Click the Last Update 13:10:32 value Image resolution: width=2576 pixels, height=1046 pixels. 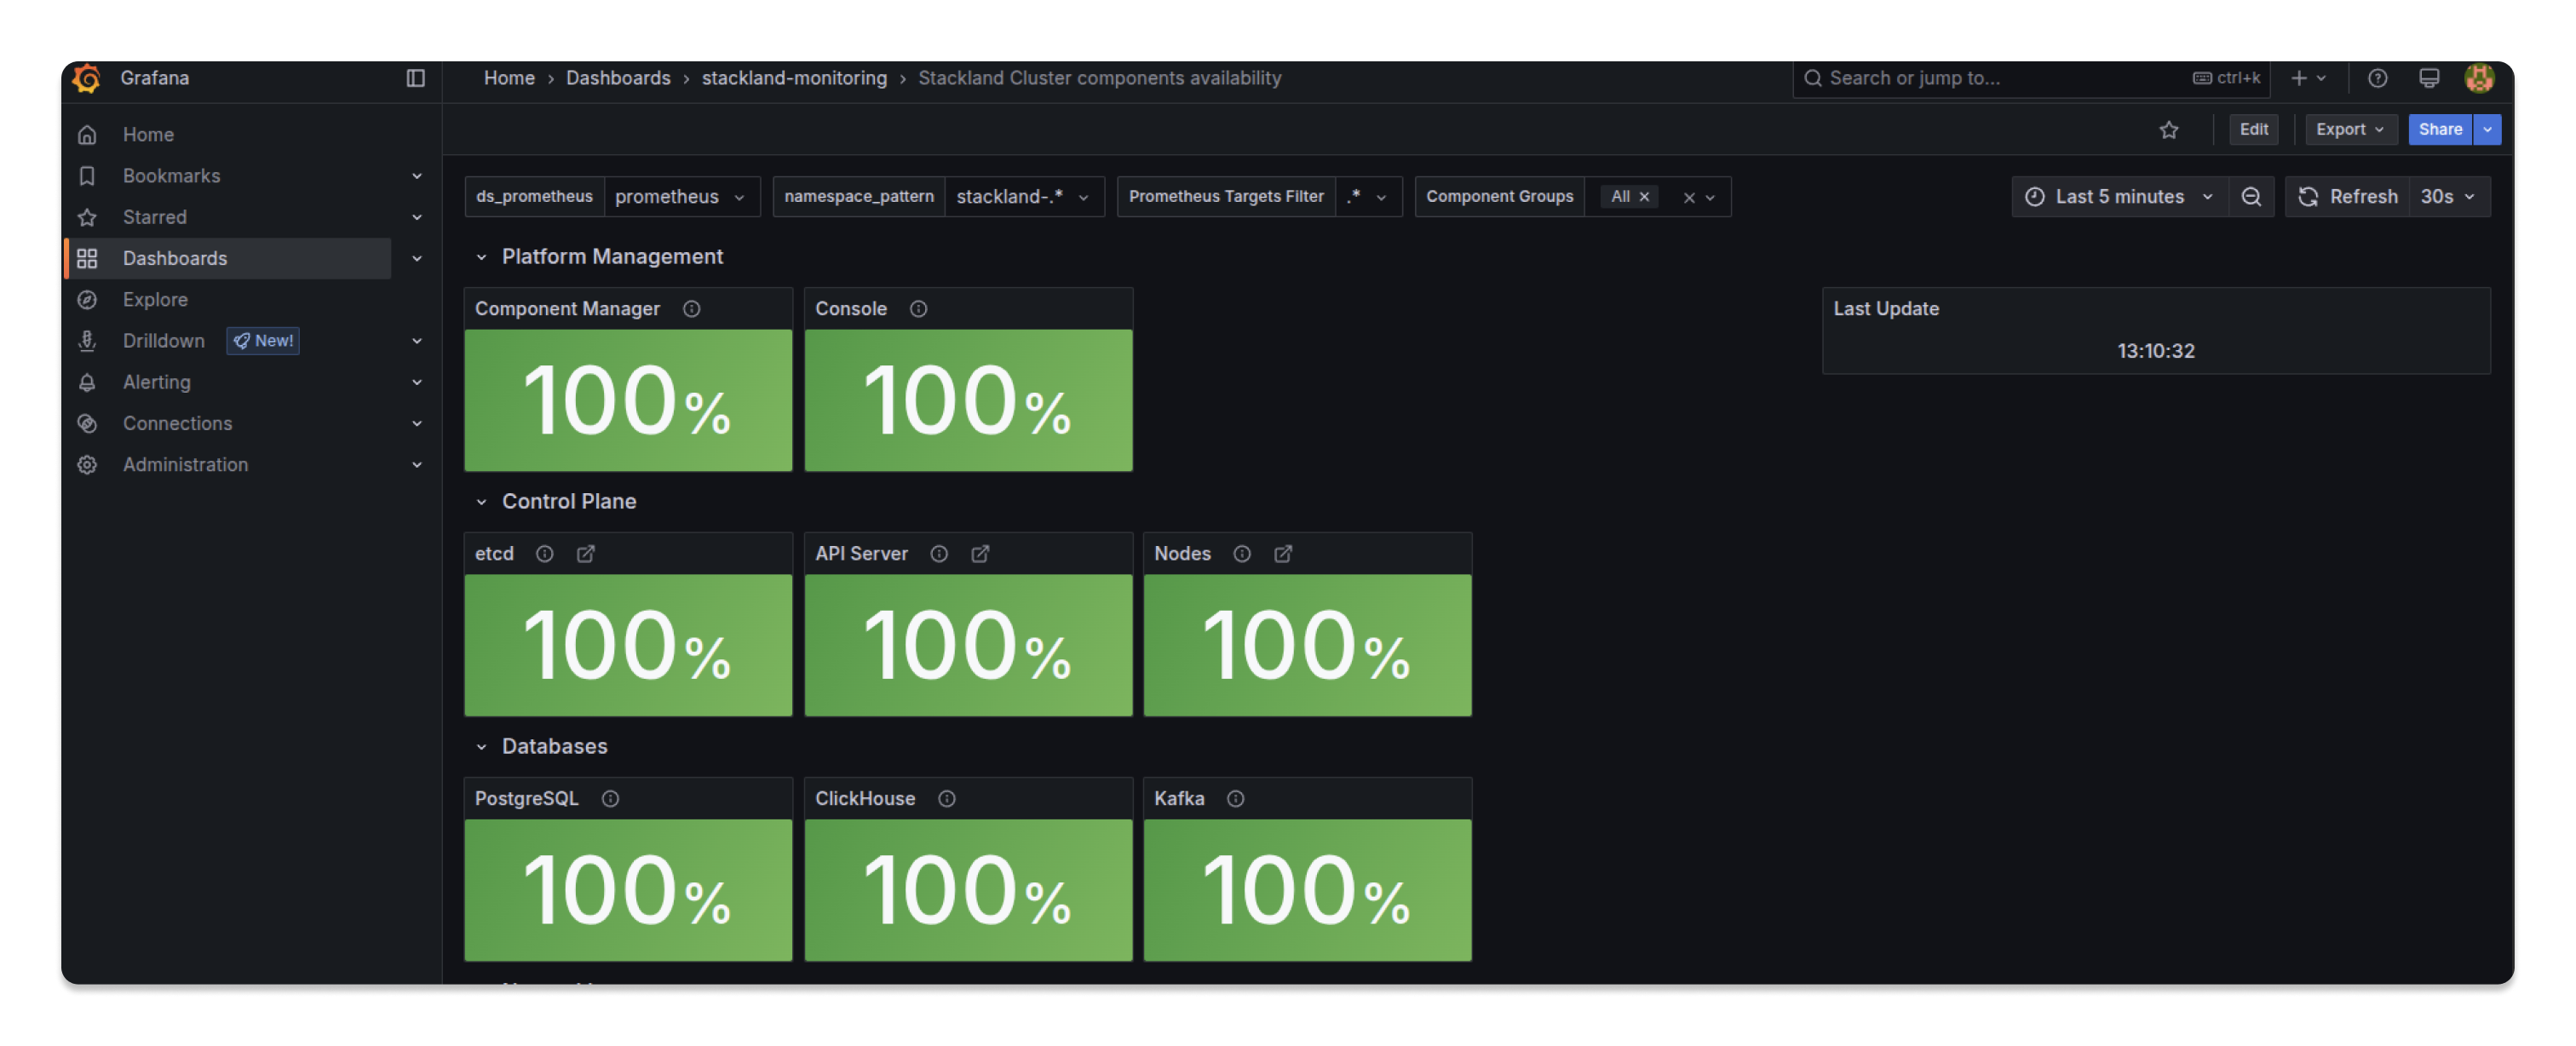[2156, 351]
